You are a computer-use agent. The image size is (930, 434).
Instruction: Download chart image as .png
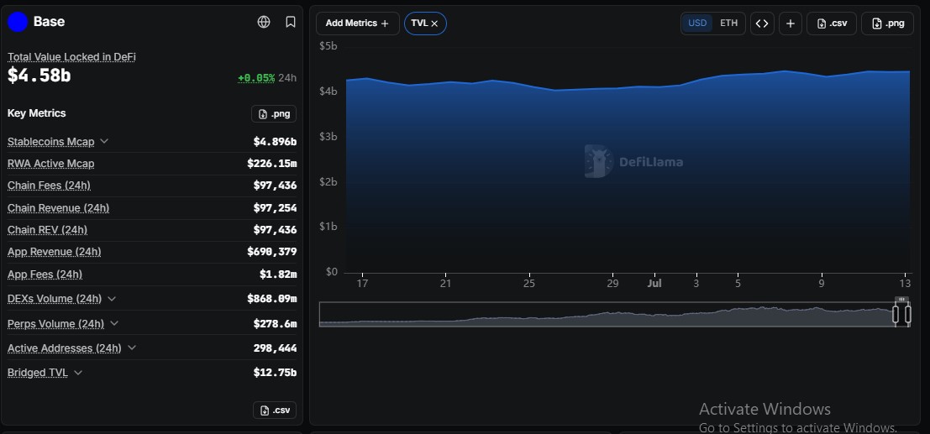point(887,24)
